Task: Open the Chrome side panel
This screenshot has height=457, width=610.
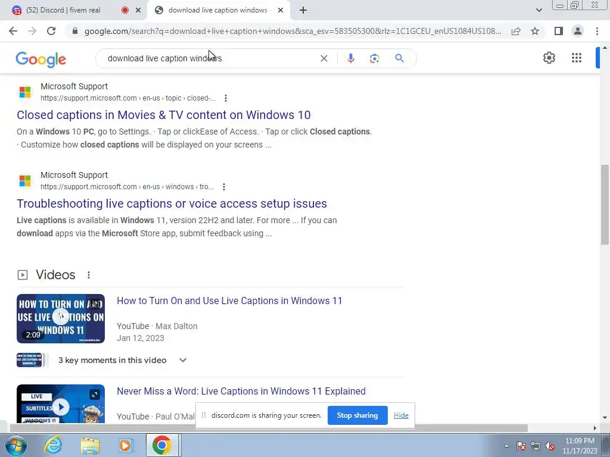Action: pyautogui.click(x=559, y=31)
